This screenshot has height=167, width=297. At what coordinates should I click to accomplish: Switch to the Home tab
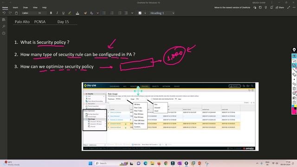tap(5, 7)
